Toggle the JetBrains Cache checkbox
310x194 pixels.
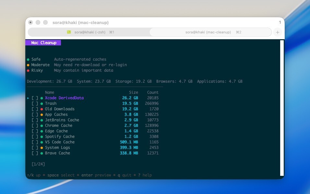pyautogui.click(x=35, y=120)
